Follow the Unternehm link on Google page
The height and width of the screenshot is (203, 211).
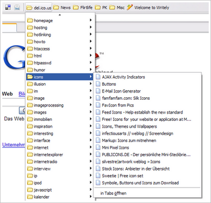point(14,145)
